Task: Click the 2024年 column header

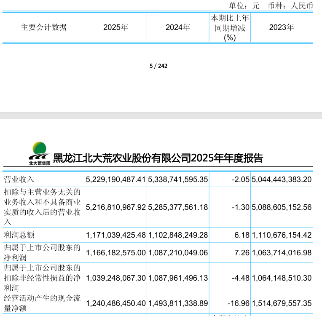Action: pyautogui.click(x=178, y=27)
